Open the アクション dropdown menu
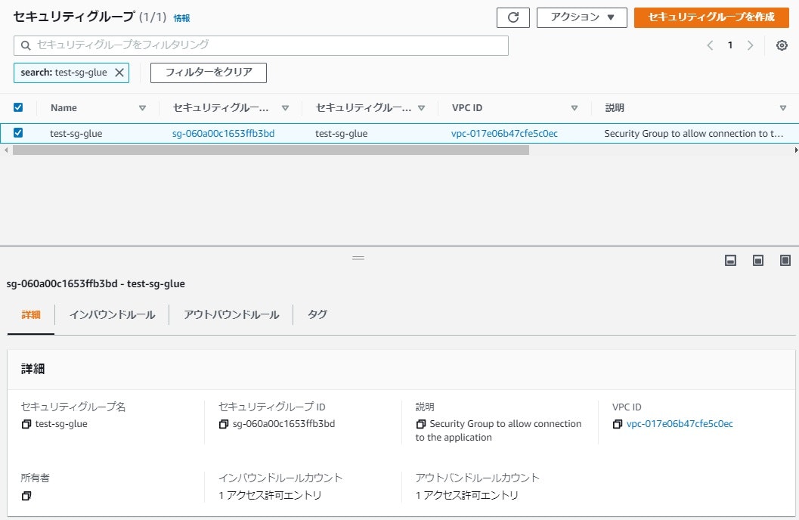Viewport: 799px width, 520px height. coord(581,17)
